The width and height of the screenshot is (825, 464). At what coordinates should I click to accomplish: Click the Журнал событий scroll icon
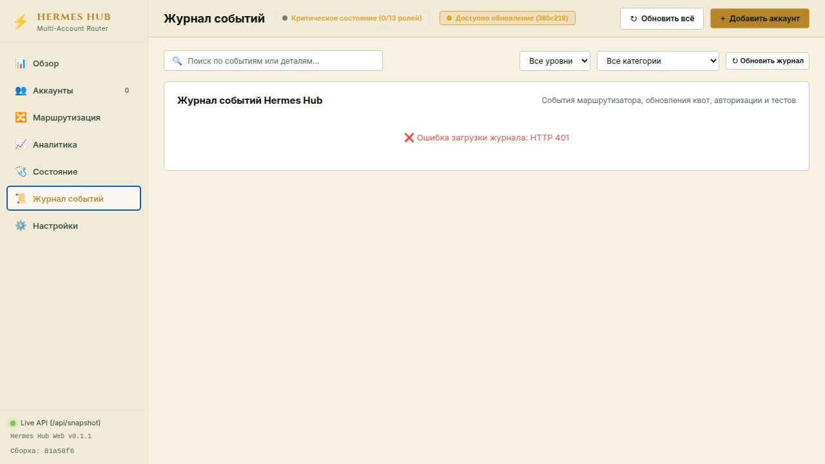(21, 198)
